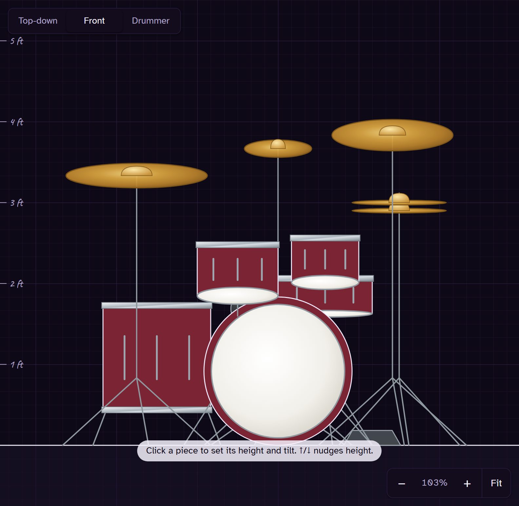519x506 pixels.
Task: Switch to the Top-down view tab
Action: click(38, 21)
